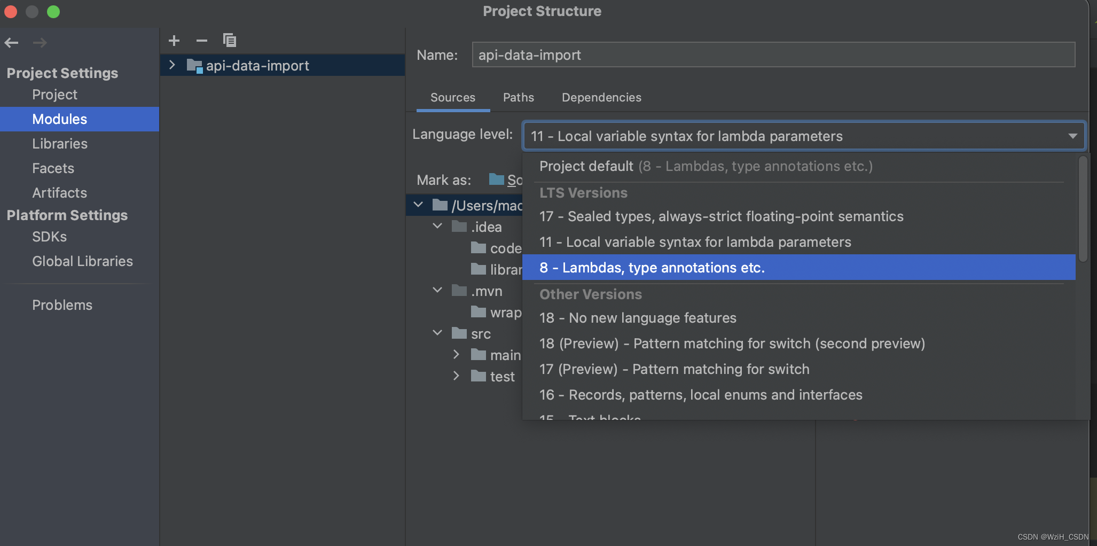The image size is (1097, 546).
Task: Collapse the .mvn folder node
Action: (x=437, y=290)
